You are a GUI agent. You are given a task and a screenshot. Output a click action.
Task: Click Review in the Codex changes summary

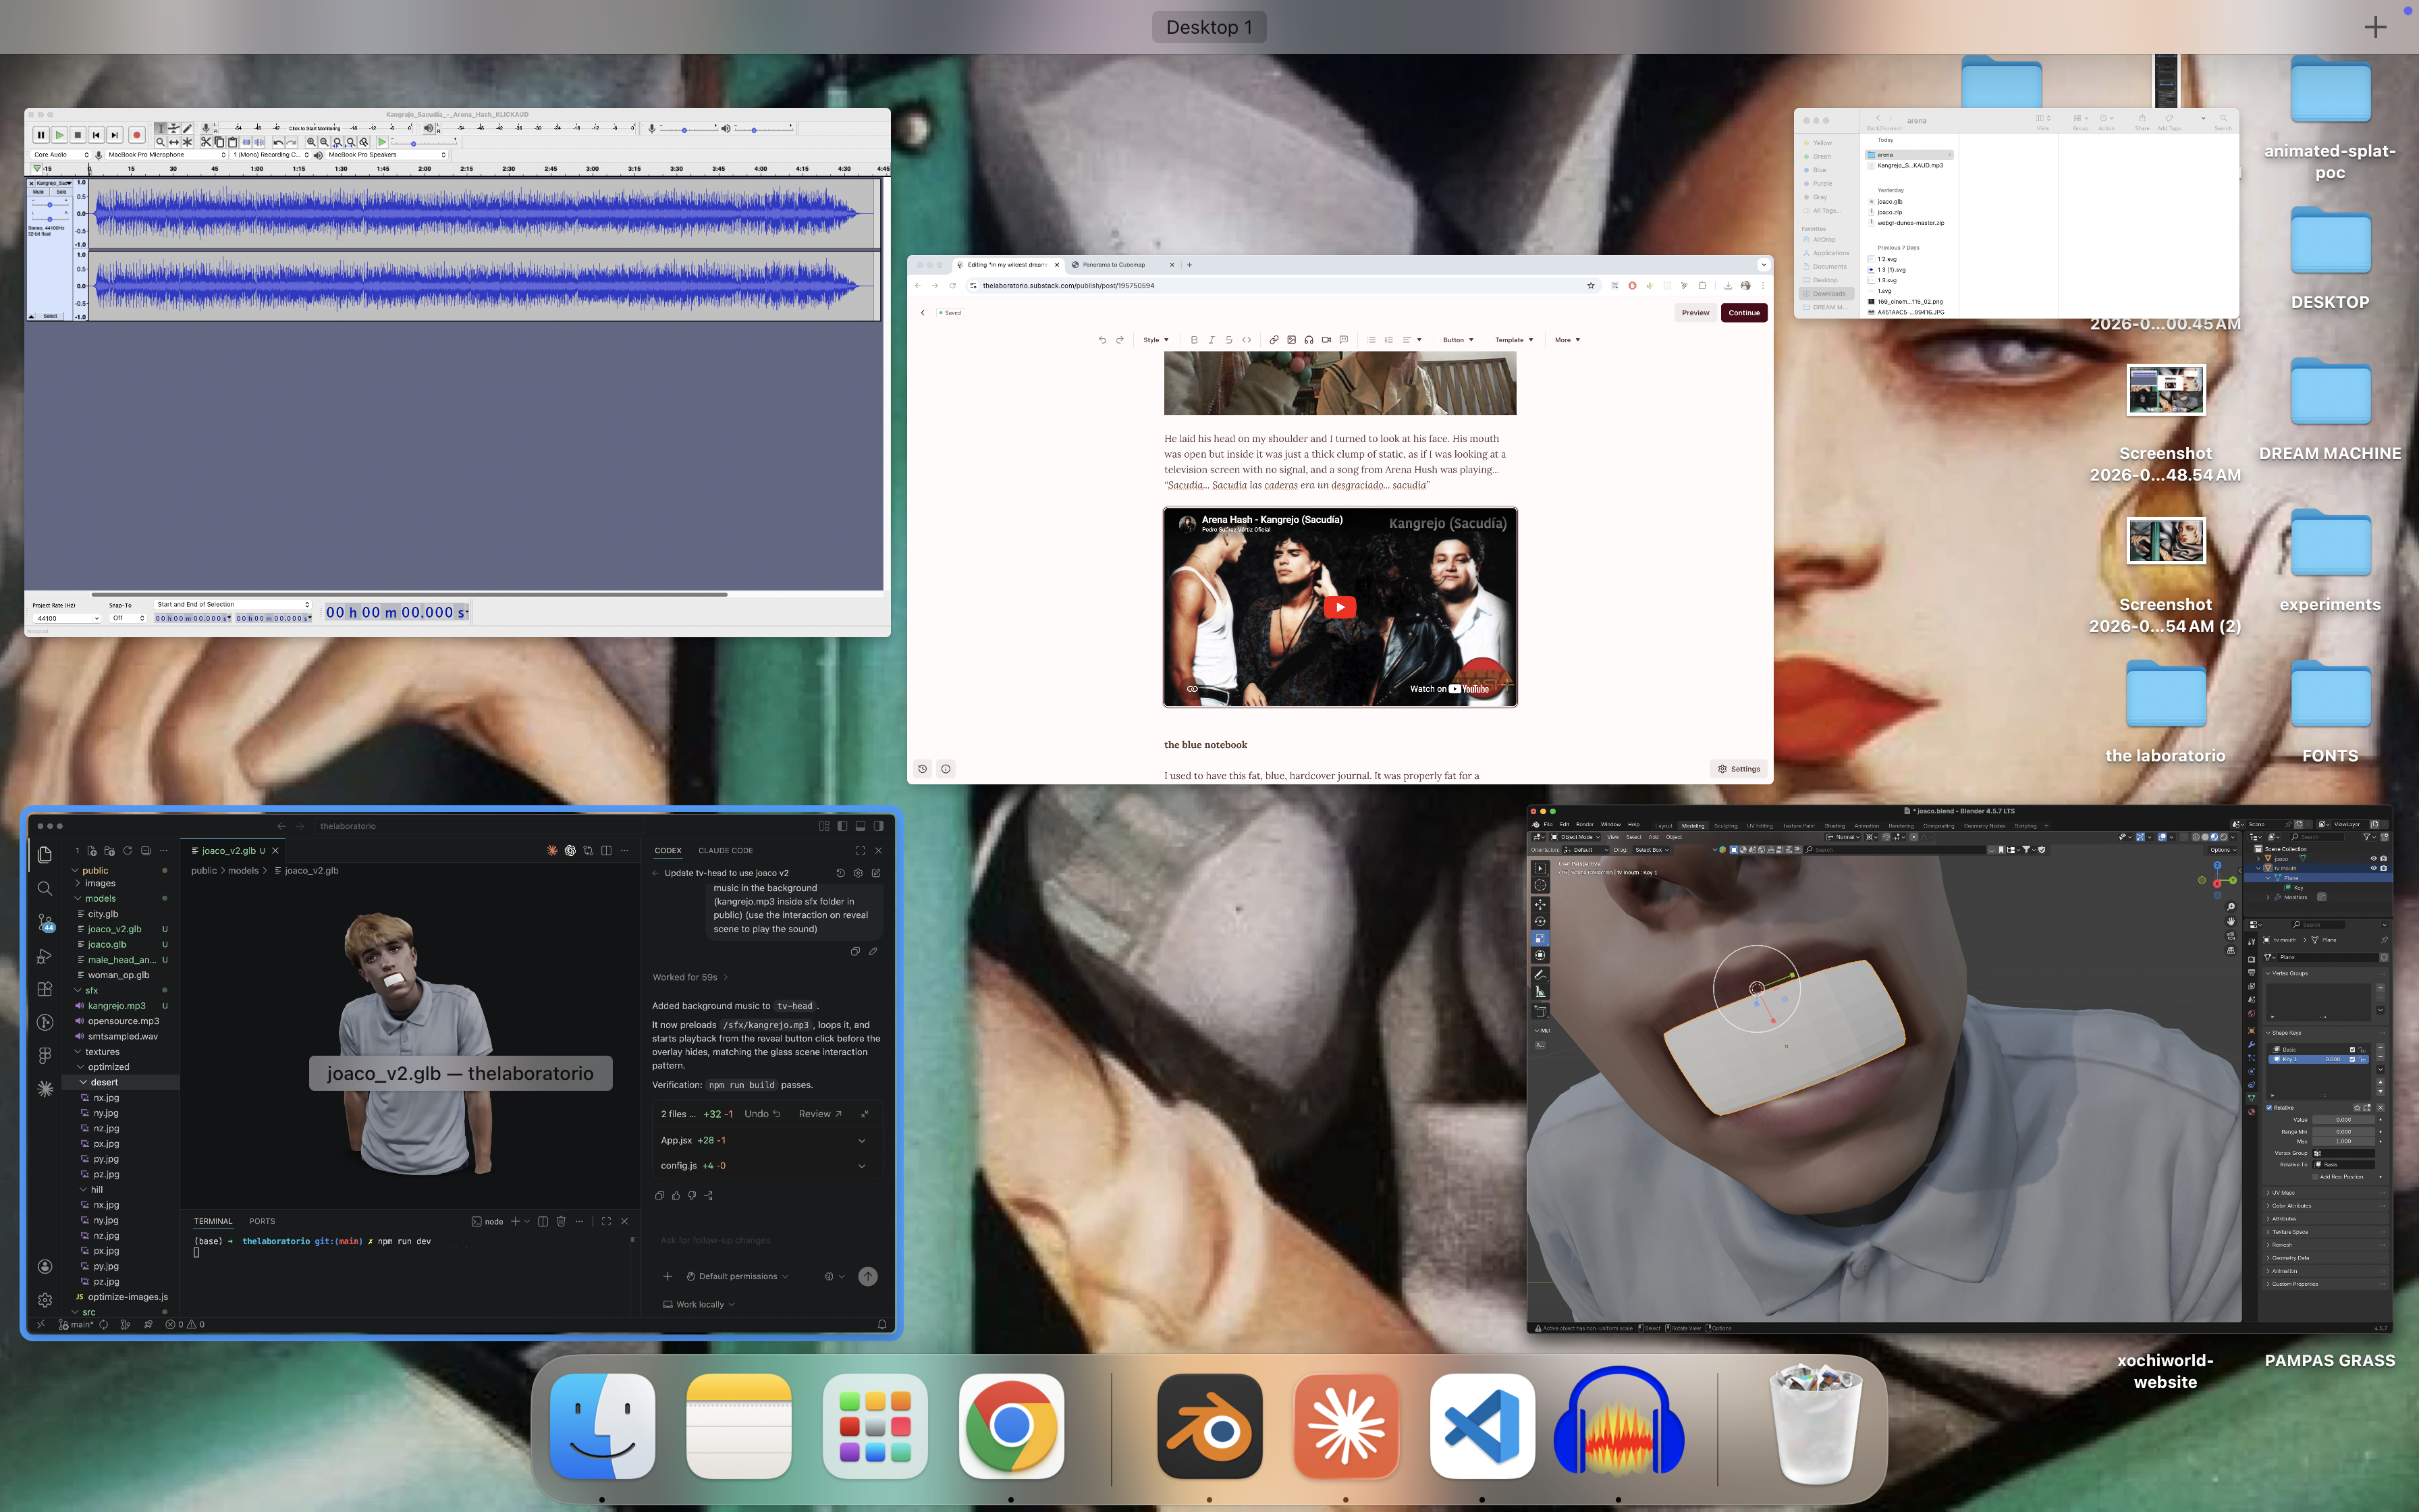click(819, 1114)
